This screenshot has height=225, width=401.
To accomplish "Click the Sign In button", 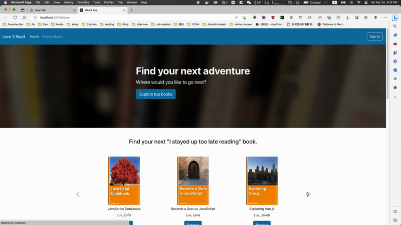I will point(374,36).
